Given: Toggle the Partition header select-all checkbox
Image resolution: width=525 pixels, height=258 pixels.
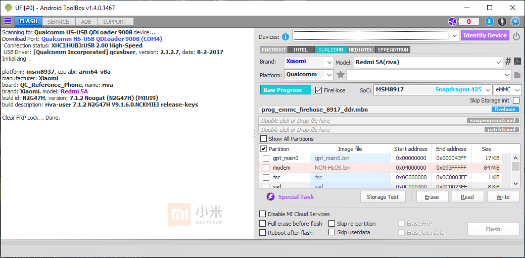Looking at the screenshot, I should 263,149.
